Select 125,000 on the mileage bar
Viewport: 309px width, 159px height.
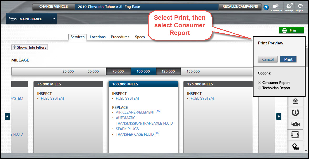(168, 71)
